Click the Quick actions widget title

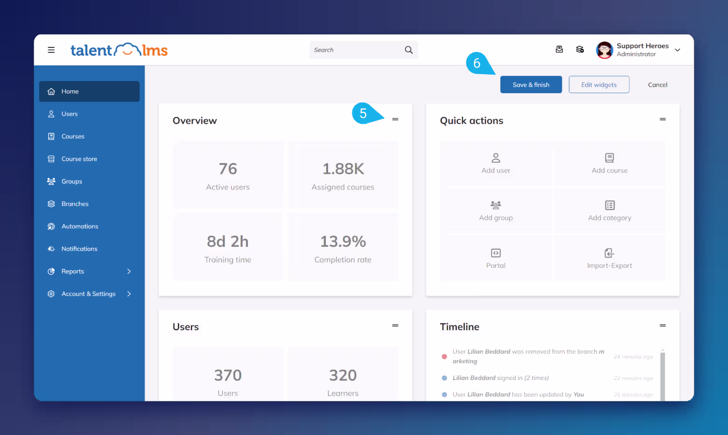(x=471, y=121)
